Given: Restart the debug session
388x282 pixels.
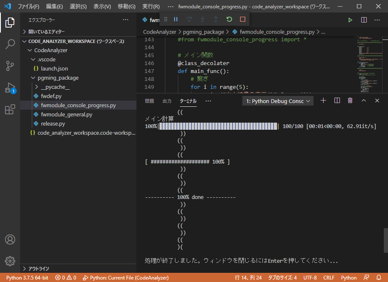Looking at the screenshot, I should (x=229, y=19).
